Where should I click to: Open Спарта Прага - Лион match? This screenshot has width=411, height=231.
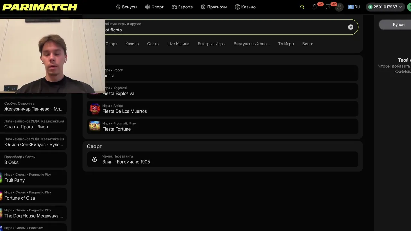[x=33, y=124]
